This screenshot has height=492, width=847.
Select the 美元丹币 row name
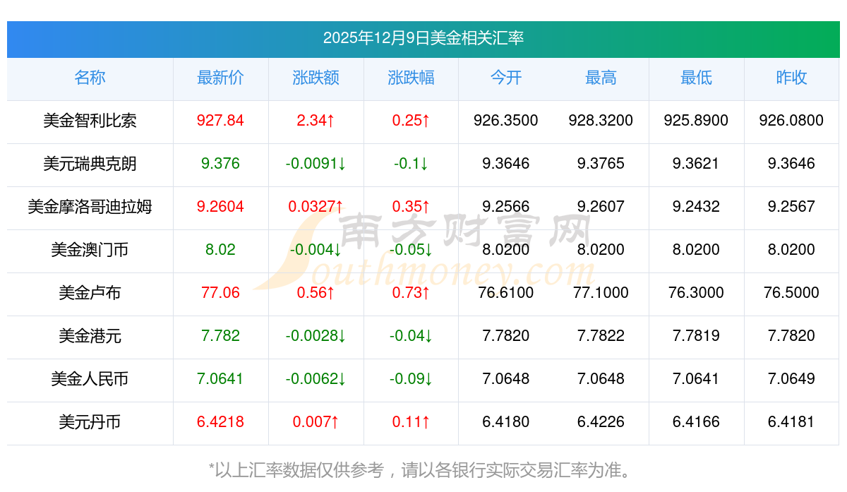coord(90,422)
